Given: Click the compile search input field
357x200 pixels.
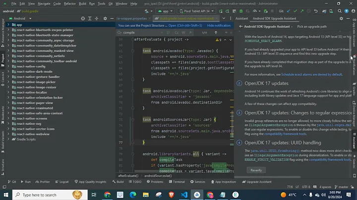Looking at the screenshot, I should (x=141, y=33).
